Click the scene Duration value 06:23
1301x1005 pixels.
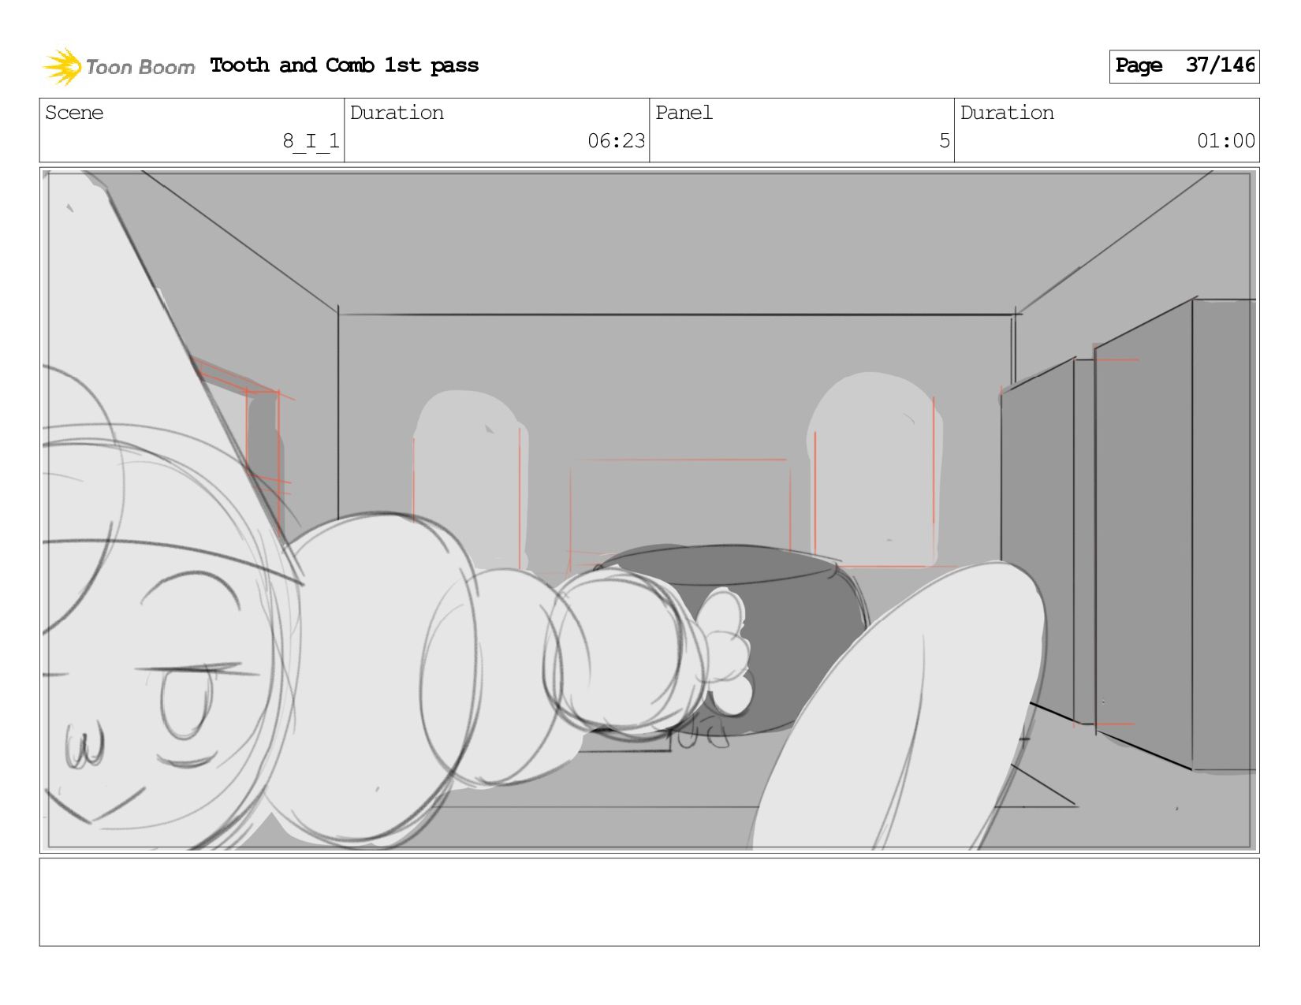[616, 141]
